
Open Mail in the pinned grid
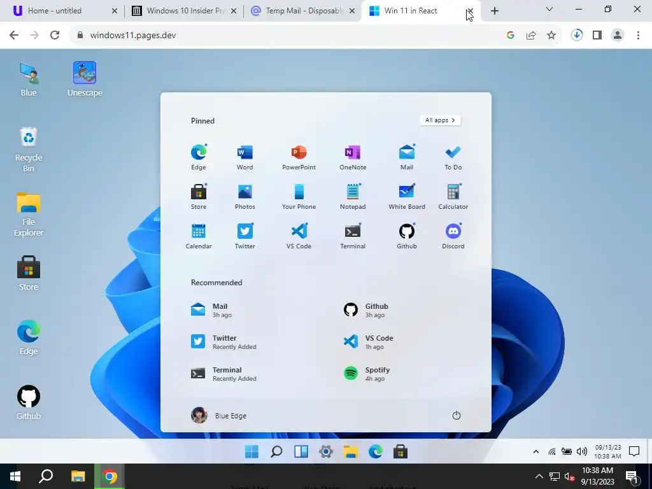[x=407, y=157]
